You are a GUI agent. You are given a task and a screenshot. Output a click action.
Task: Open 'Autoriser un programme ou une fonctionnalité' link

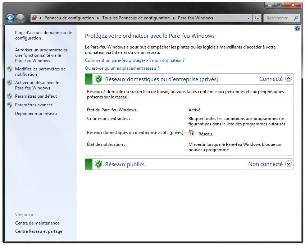pos(42,55)
